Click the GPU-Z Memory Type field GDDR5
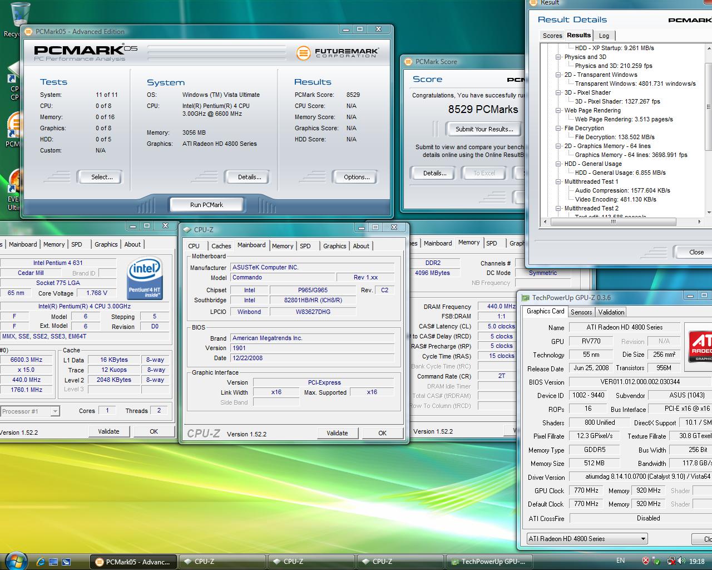This screenshot has height=570, width=712. tap(595, 450)
